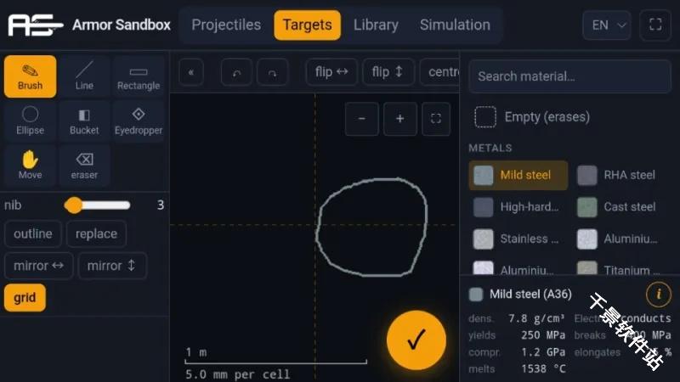Fit canvas to view icon
Image resolution: width=680 pixels, height=382 pixels.
pos(436,119)
